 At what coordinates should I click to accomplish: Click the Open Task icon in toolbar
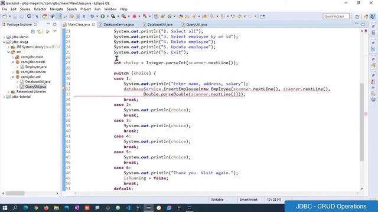click(x=187, y=16)
